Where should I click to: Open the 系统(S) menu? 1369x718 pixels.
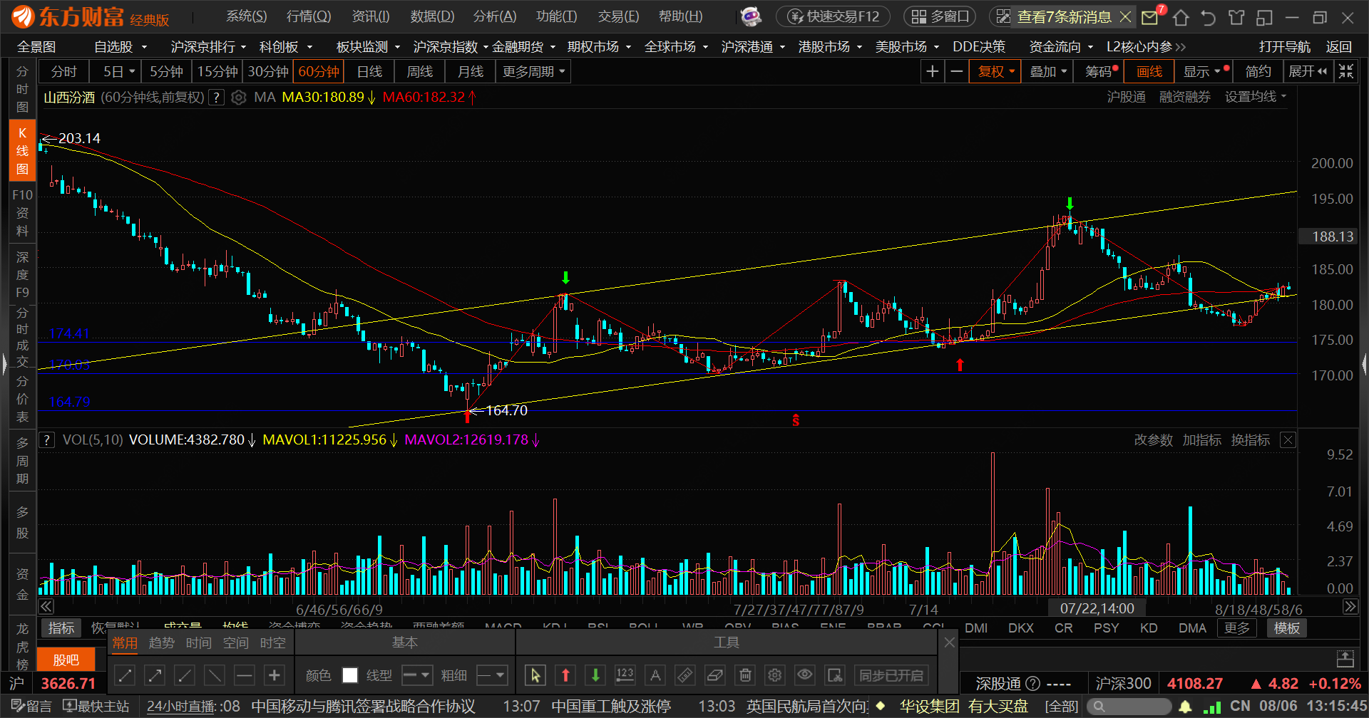pyautogui.click(x=247, y=16)
